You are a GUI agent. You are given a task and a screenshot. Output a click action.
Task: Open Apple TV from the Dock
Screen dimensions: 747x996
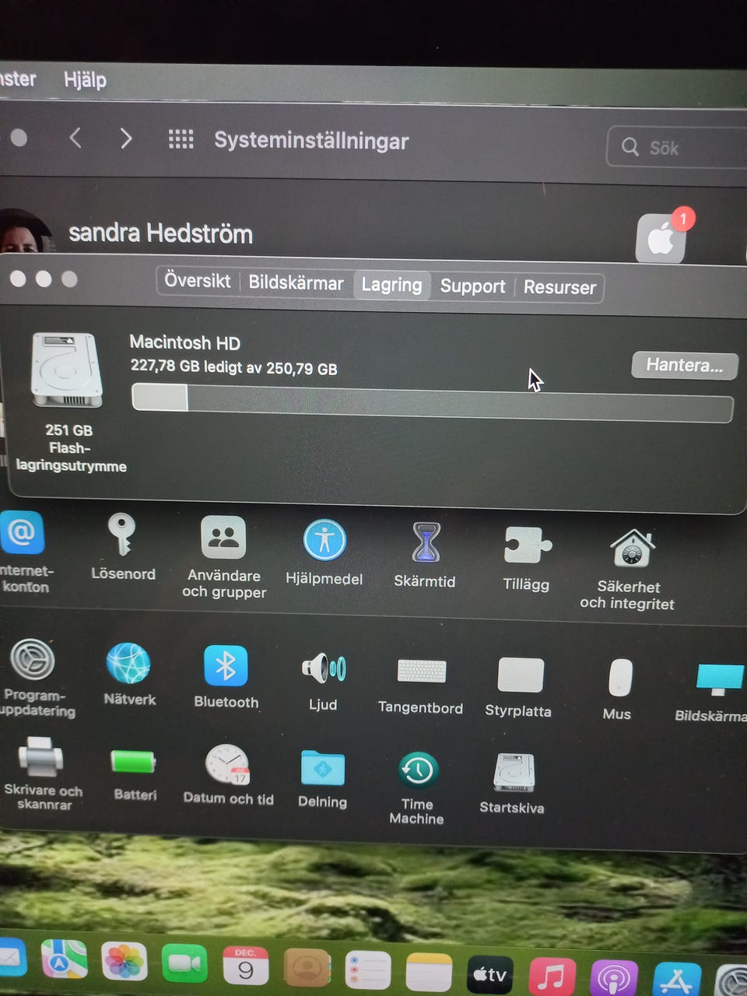pos(489,975)
